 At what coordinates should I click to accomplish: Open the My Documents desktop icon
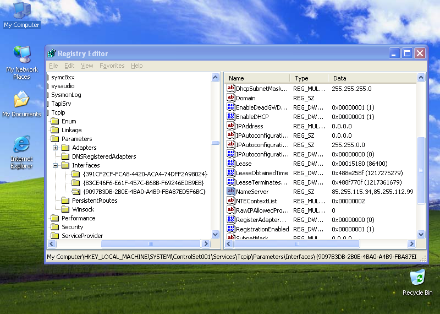tap(21, 104)
